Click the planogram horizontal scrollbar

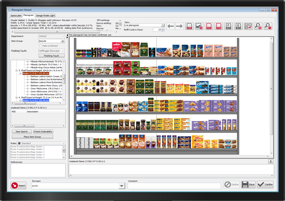coord(169,156)
